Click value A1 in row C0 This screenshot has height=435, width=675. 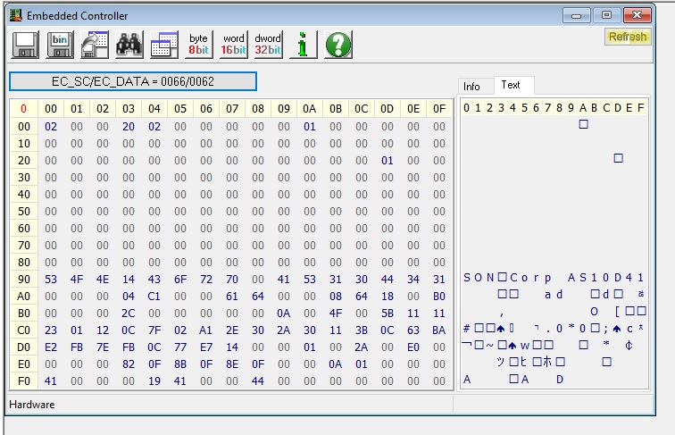[206, 330]
